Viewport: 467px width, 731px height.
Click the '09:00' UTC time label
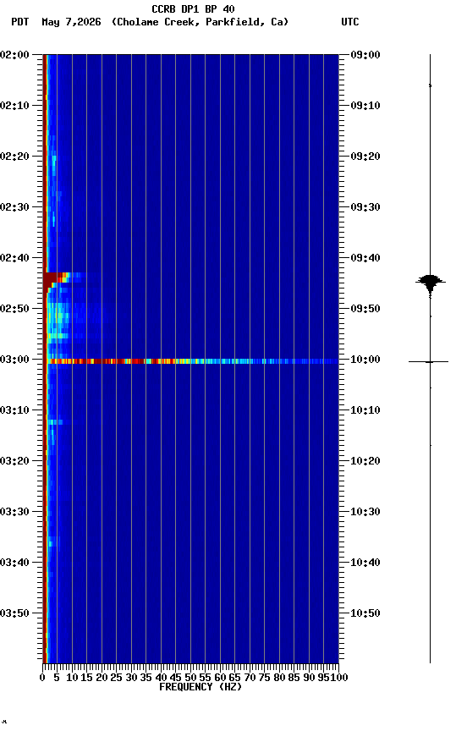[365, 55]
